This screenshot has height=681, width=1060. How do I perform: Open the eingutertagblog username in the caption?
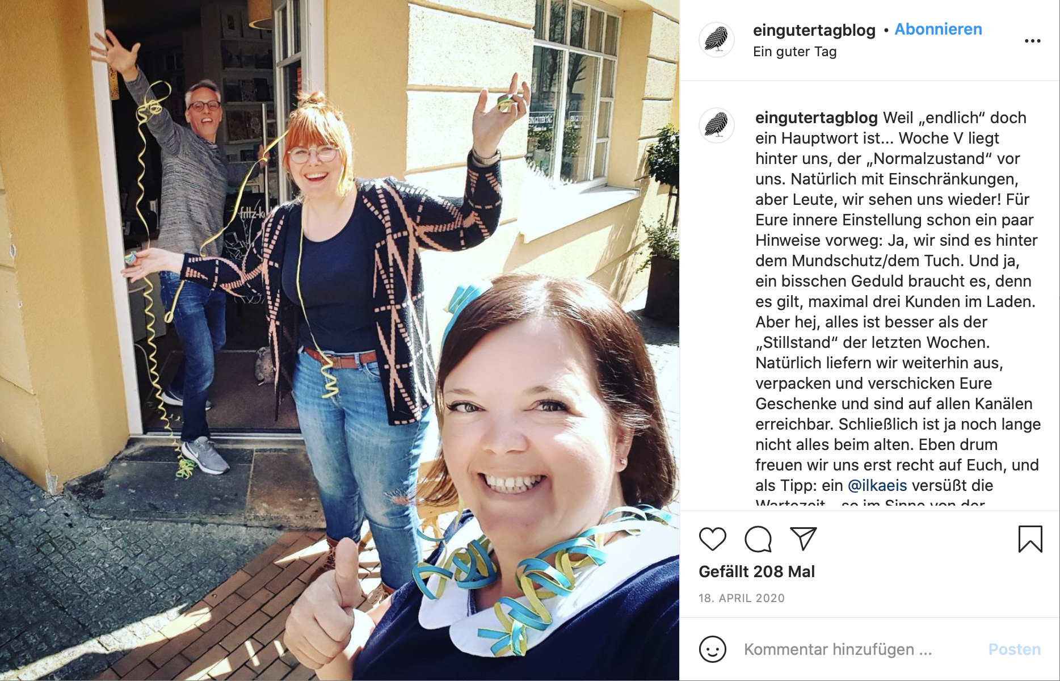coord(816,117)
